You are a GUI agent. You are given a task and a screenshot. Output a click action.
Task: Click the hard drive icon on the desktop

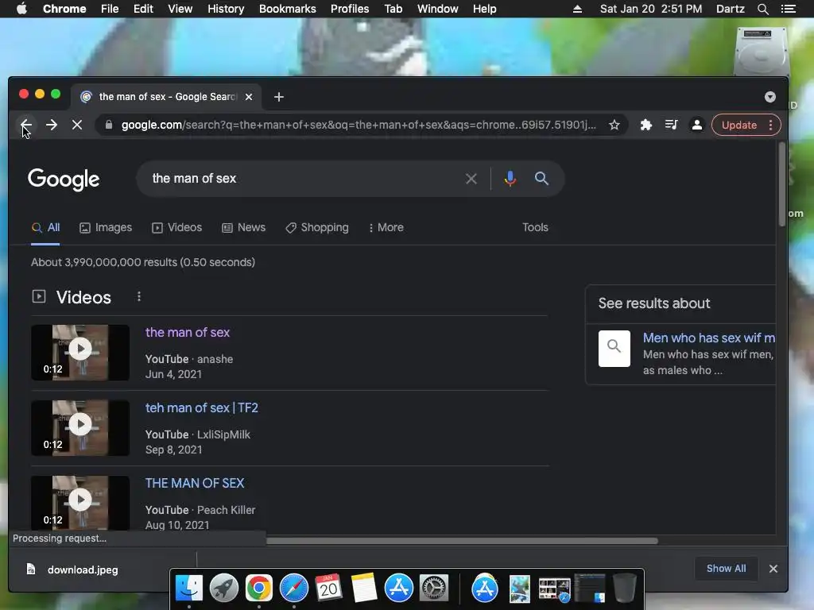click(761, 52)
